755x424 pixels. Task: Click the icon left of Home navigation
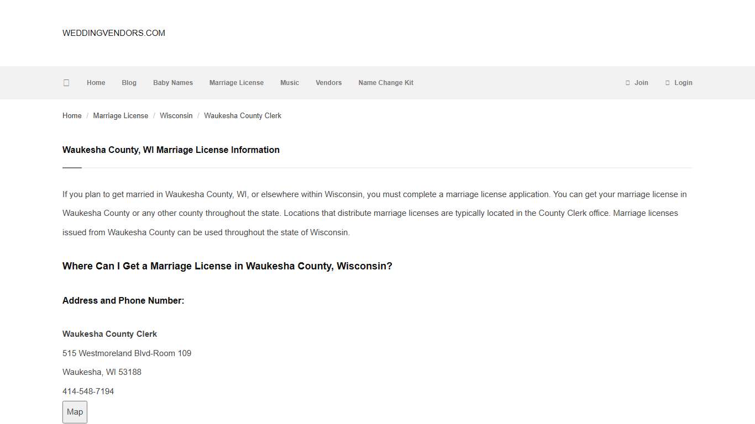coord(66,82)
